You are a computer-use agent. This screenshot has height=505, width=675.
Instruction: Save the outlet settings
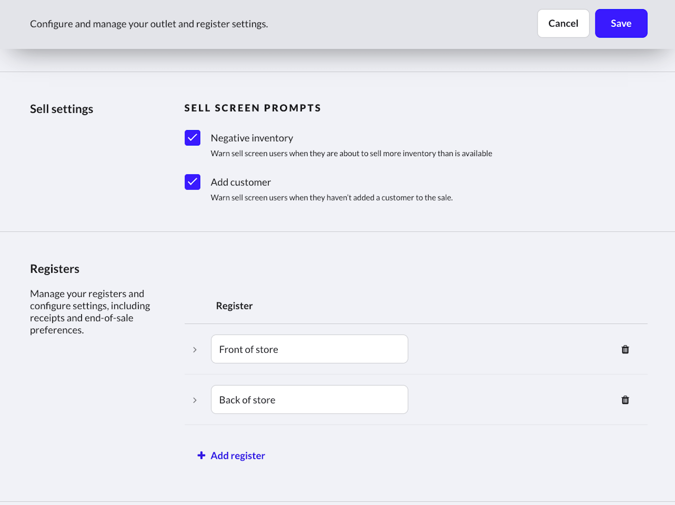click(x=621, y=24)
